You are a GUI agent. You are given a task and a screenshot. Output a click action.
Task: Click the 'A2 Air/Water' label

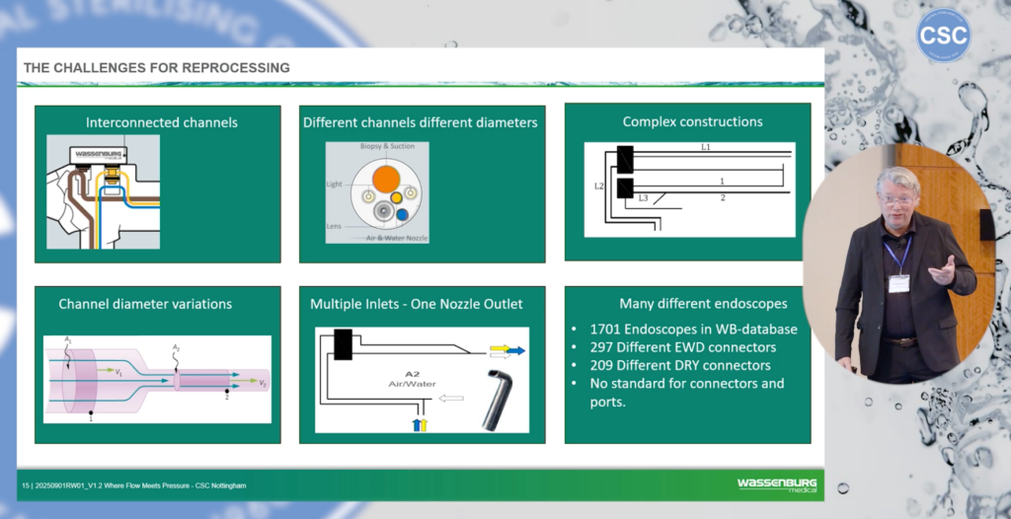pyautogui.click(x=412, y=379)
